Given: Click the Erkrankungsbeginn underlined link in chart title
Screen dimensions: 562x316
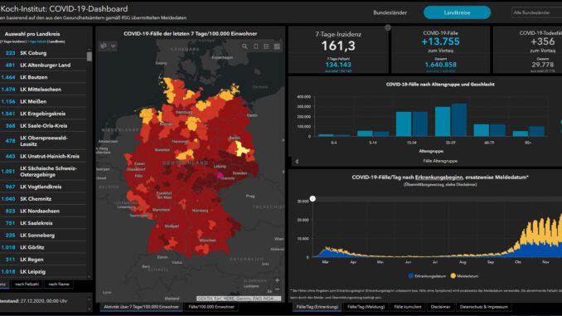Looking at the screenshot, I should pos(438,177).
